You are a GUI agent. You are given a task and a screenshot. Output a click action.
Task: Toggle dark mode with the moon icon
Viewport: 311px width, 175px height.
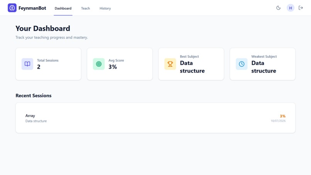[x=278, y=8]
